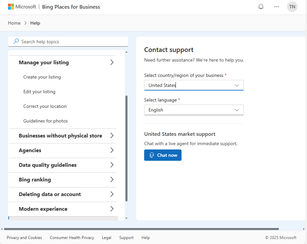The height and width of the screenshot is (244, 307).
Task: Click the Search help topics field
Action: (70, 42)
